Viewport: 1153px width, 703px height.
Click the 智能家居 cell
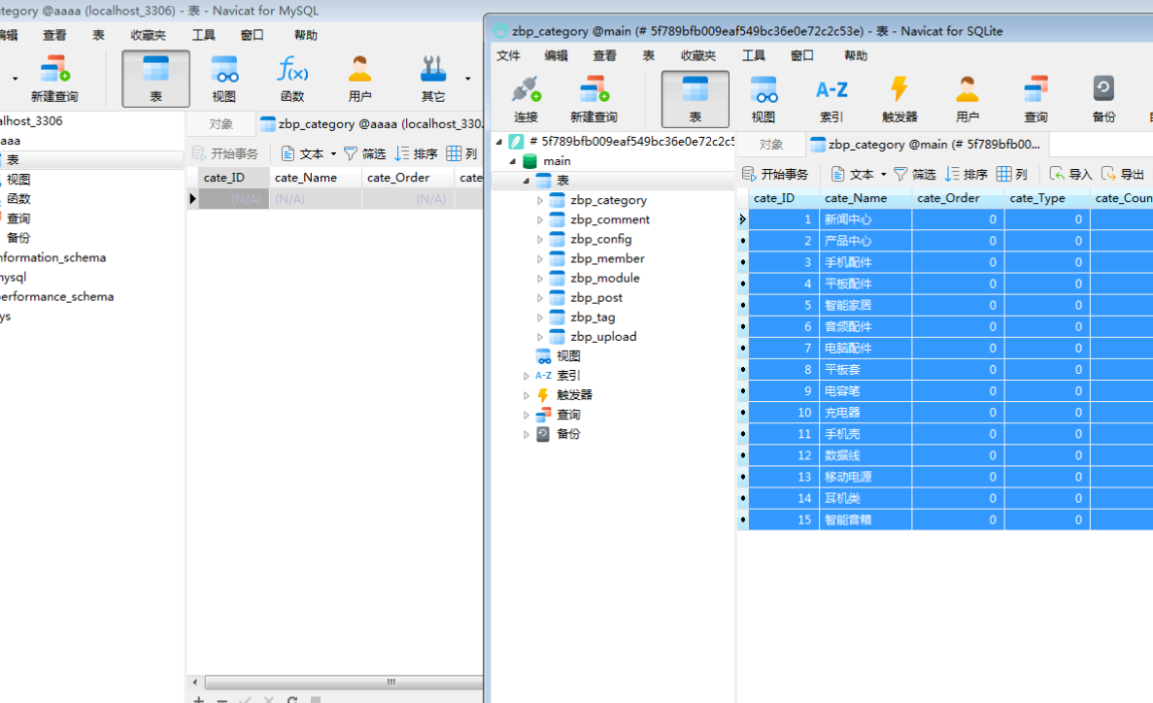865,305
